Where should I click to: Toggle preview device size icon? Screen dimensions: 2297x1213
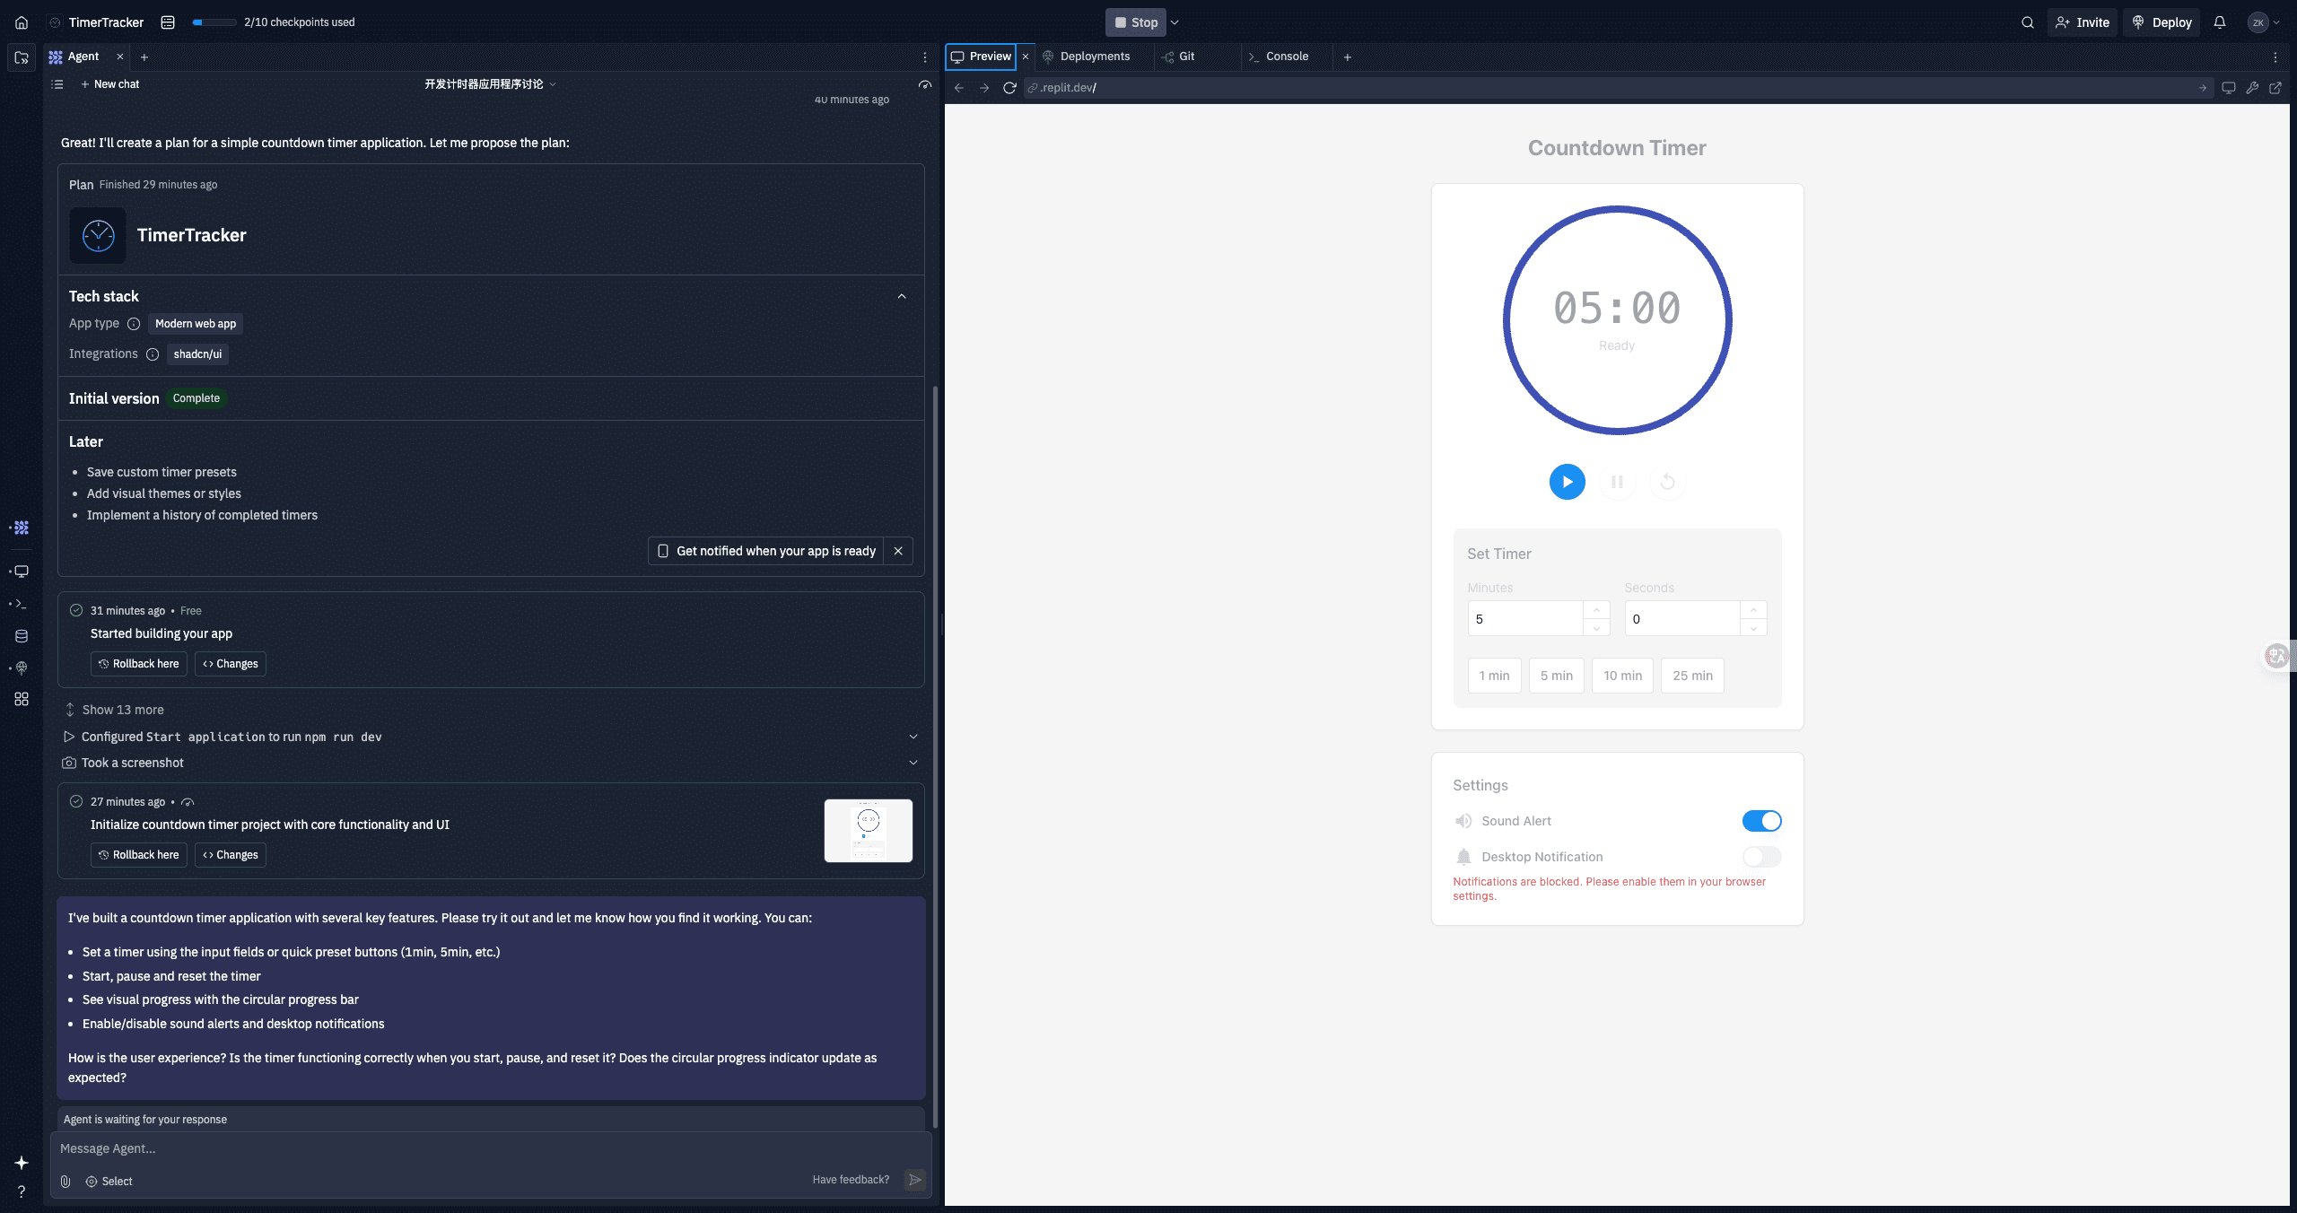coord(2228,88)
